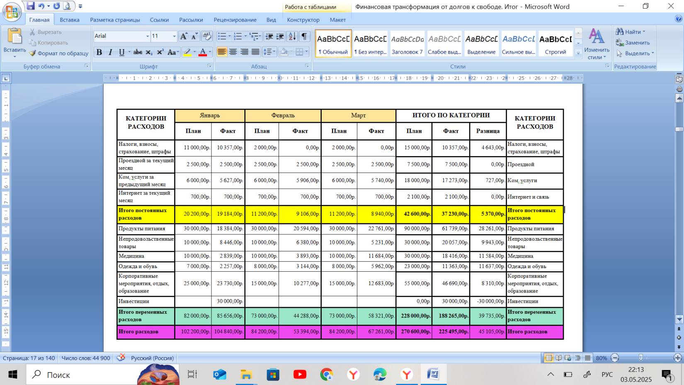Set align text right

[245, 52]
